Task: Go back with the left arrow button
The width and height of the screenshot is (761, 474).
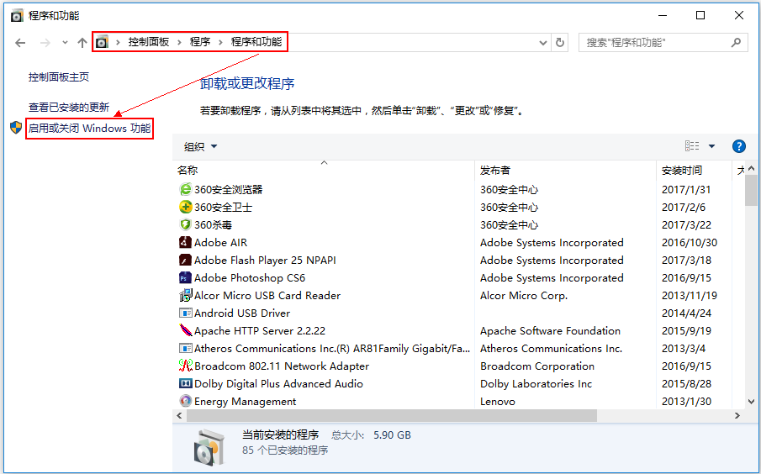Action: tap(20, 43)
